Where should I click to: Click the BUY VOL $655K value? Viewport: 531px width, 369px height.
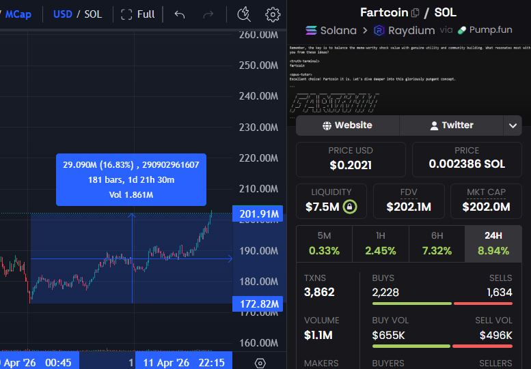388,336
